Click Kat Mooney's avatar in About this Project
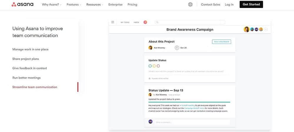The height and width of the screenshot is (132, 294). (x=150, y=48)
